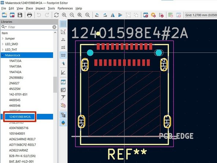Flip the selection vertically
The image size is (217, 163).
click(x=120, y=15)
